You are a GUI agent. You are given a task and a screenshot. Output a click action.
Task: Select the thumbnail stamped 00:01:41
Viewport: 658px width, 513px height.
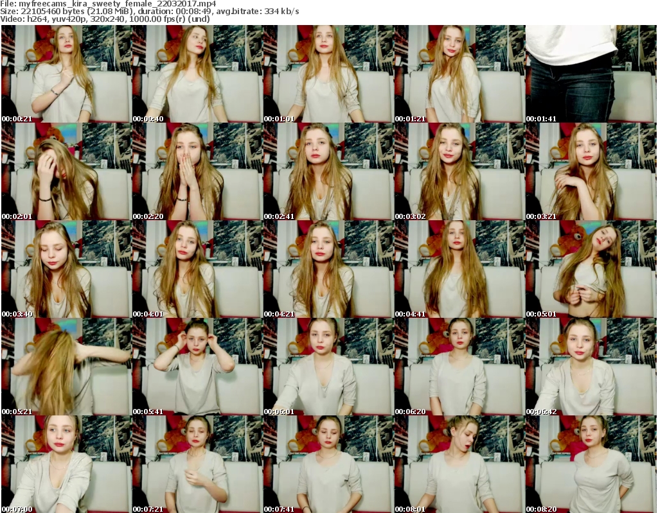[591, 74]
